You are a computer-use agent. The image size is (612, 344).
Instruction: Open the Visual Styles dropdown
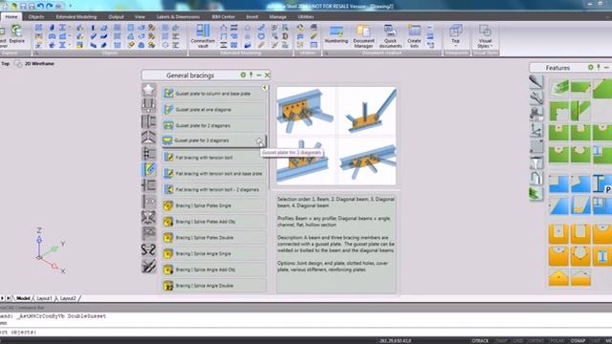tap(485, 36)
